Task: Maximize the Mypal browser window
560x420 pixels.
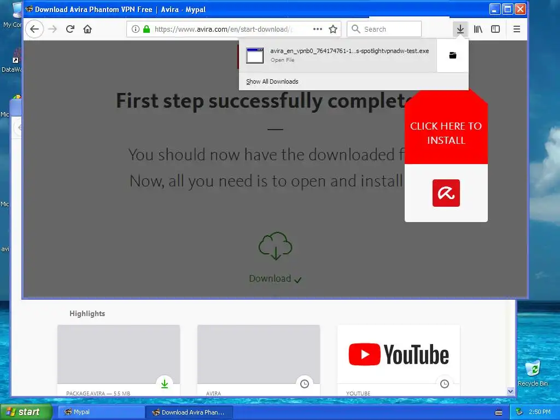Action: point(507,9)
